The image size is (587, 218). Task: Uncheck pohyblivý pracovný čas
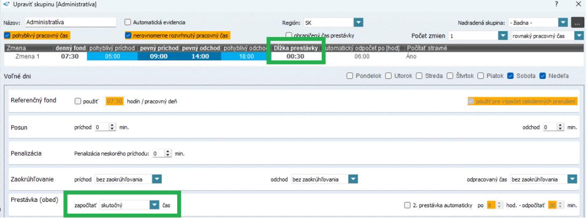(x=6, y=35)
